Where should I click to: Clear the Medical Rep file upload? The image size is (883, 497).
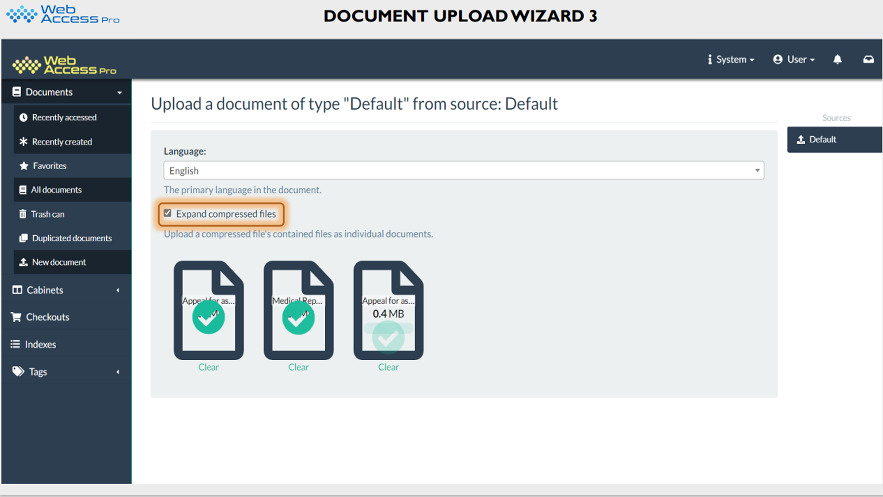pyautogui.click(x=298, y=367)
